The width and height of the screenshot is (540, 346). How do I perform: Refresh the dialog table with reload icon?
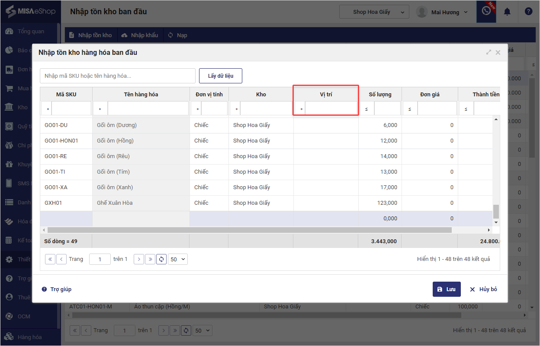(x=161, y=259)
